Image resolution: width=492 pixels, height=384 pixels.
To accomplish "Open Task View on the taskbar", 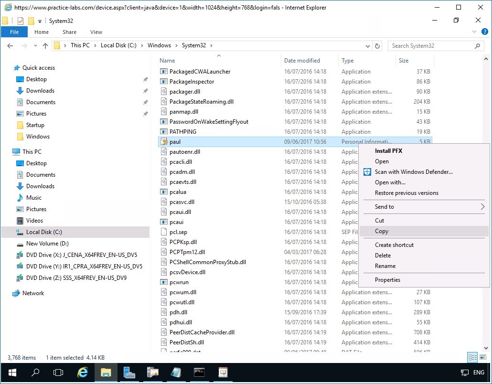I will pos(58,373).
